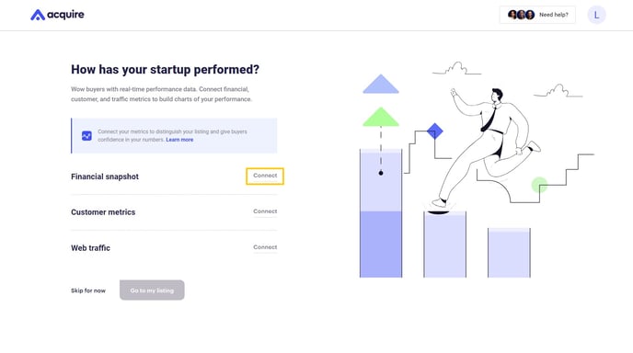Connect Customer metrics
The image size is (633, 353).
265,211
